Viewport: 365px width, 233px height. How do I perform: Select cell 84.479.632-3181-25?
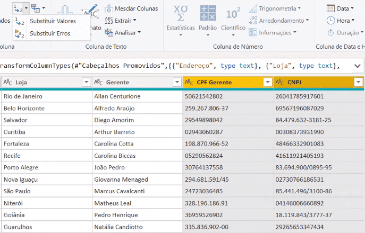point(319,120)
